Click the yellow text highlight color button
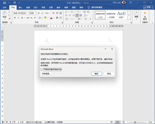The height and width of the screenshot is (124, 155). coord(45,18)
